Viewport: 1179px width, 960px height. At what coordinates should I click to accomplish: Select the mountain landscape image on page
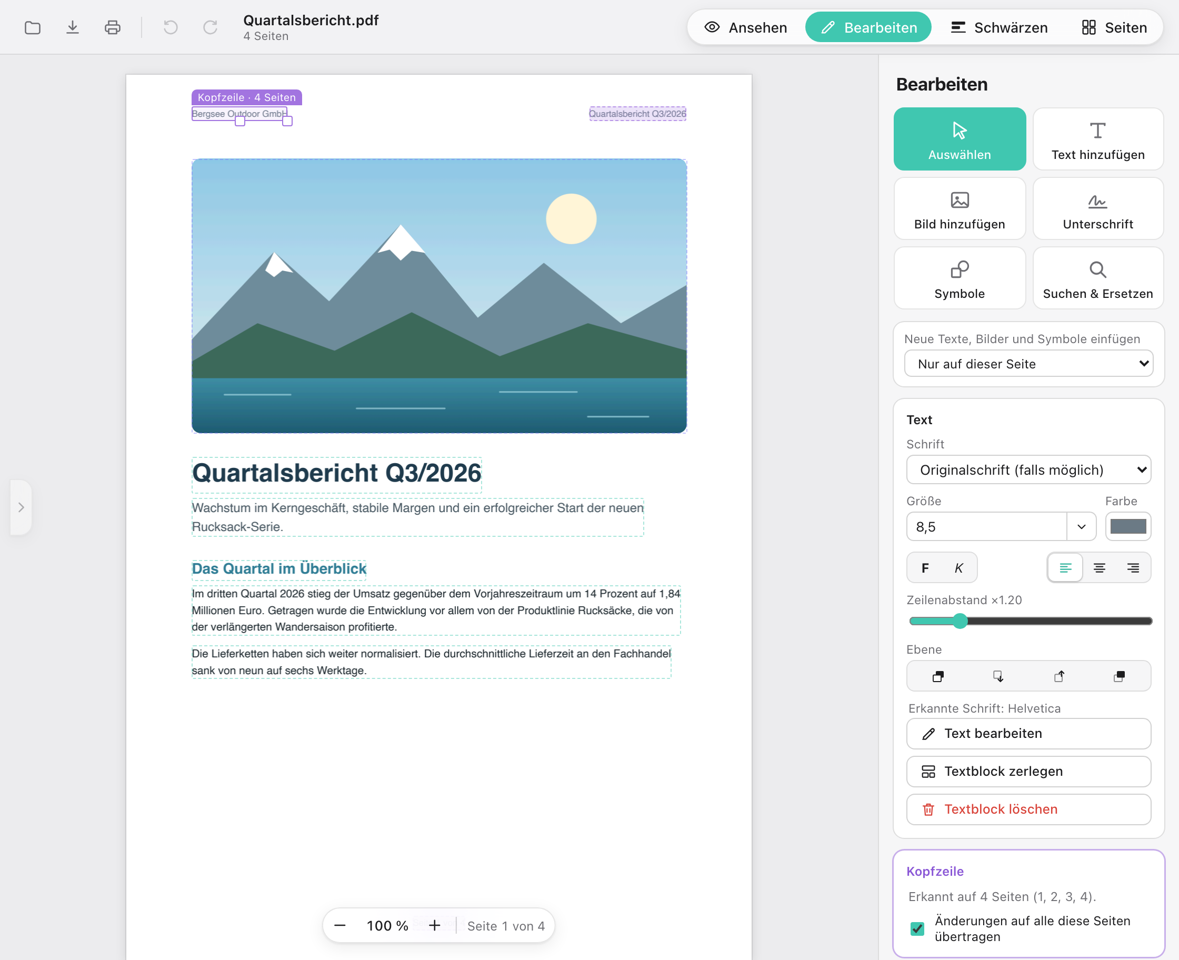439,296
